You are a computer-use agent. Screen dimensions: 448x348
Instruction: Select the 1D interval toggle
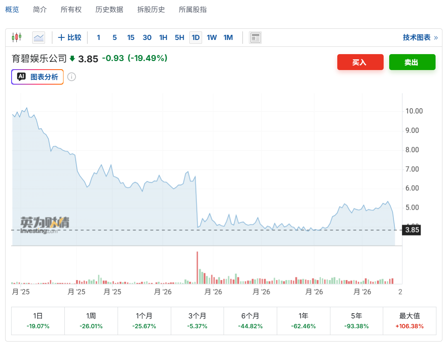click(x=196, y=37)
